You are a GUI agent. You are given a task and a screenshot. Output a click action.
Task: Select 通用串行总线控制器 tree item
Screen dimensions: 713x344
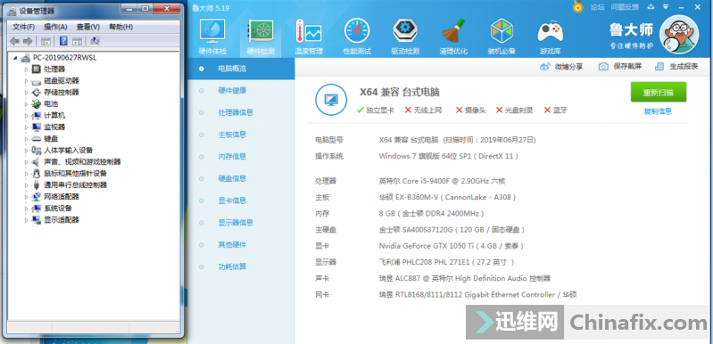[x=76, y=184]
